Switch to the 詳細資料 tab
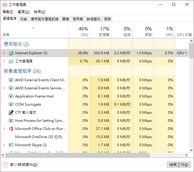The width and height of the screenshot is (194, 172). click(94, 19)
